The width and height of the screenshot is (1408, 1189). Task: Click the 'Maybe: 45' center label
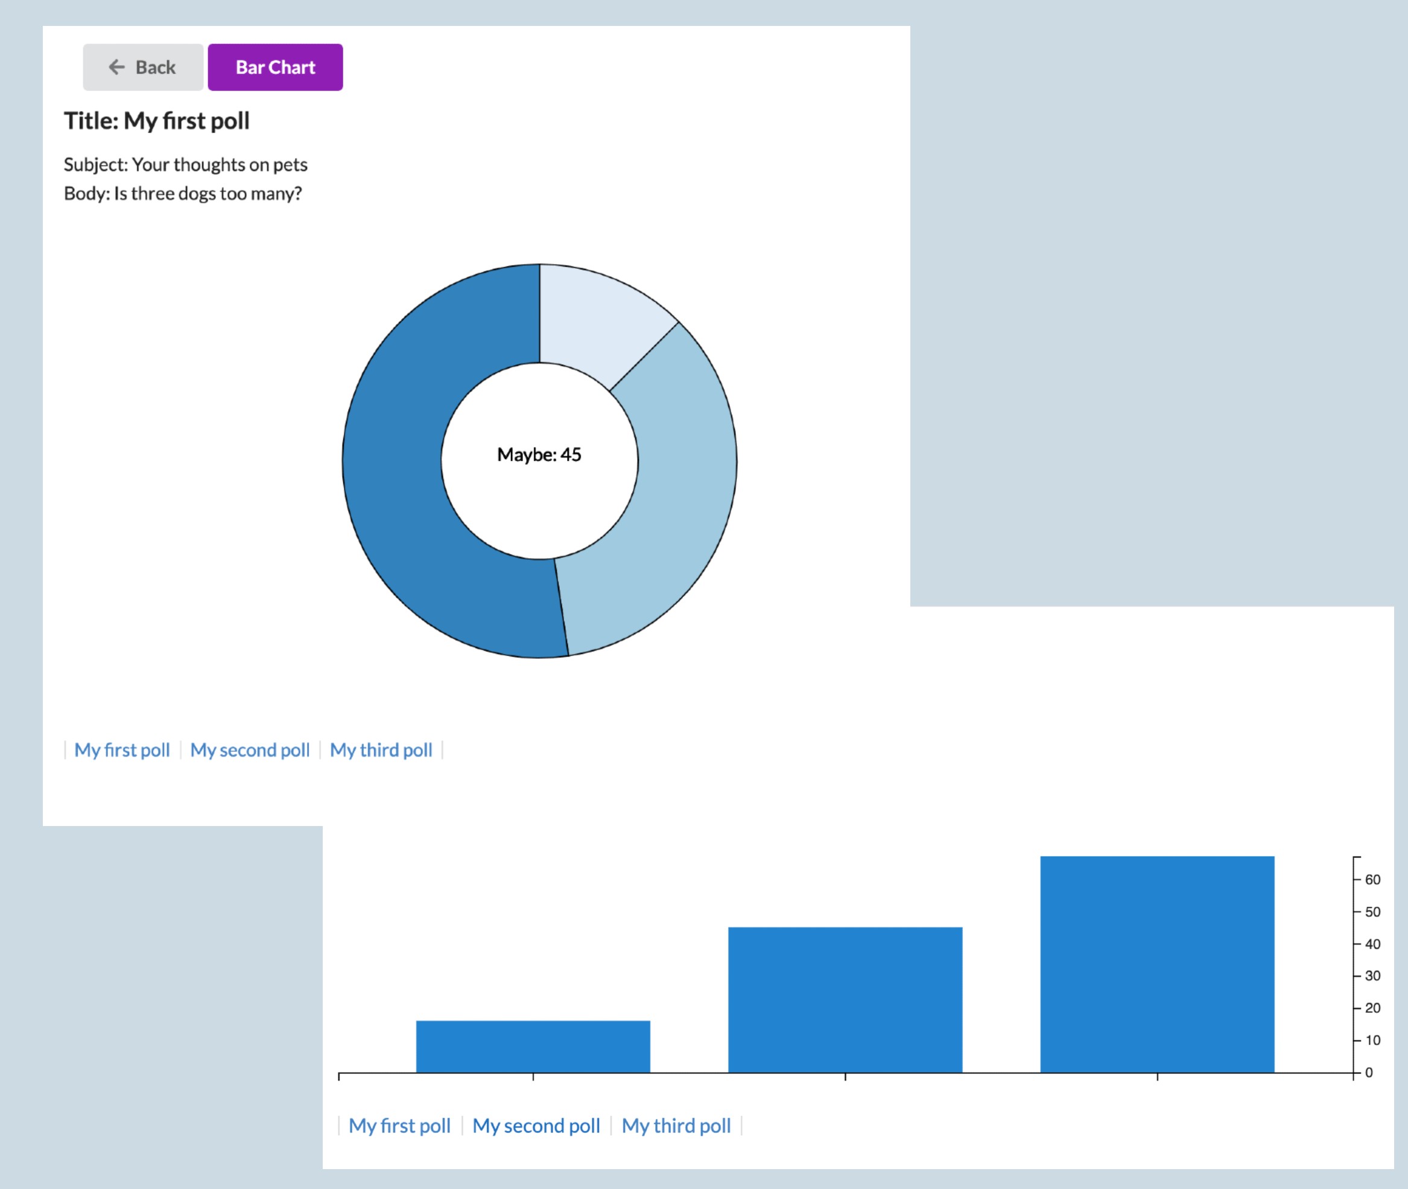539,454
